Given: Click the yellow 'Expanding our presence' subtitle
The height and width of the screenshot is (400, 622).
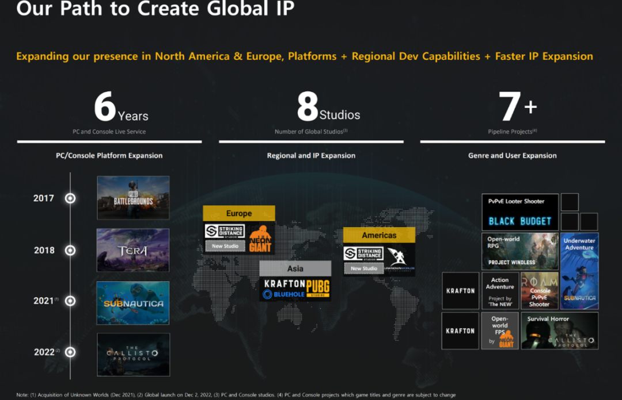Looking at the screenshot, I should tap(305, 56).
